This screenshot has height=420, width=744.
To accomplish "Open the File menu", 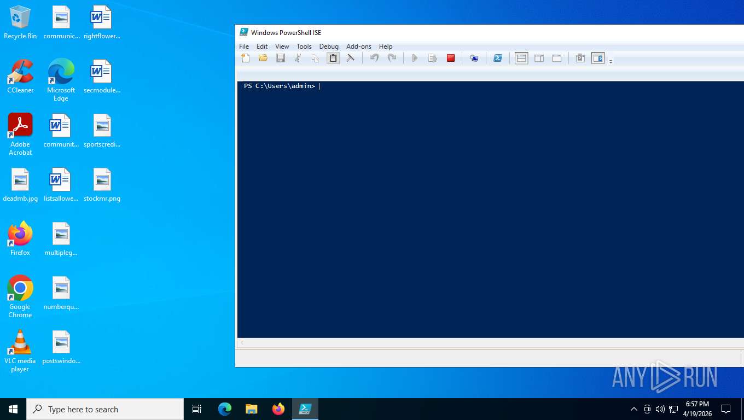I will 244,46.
